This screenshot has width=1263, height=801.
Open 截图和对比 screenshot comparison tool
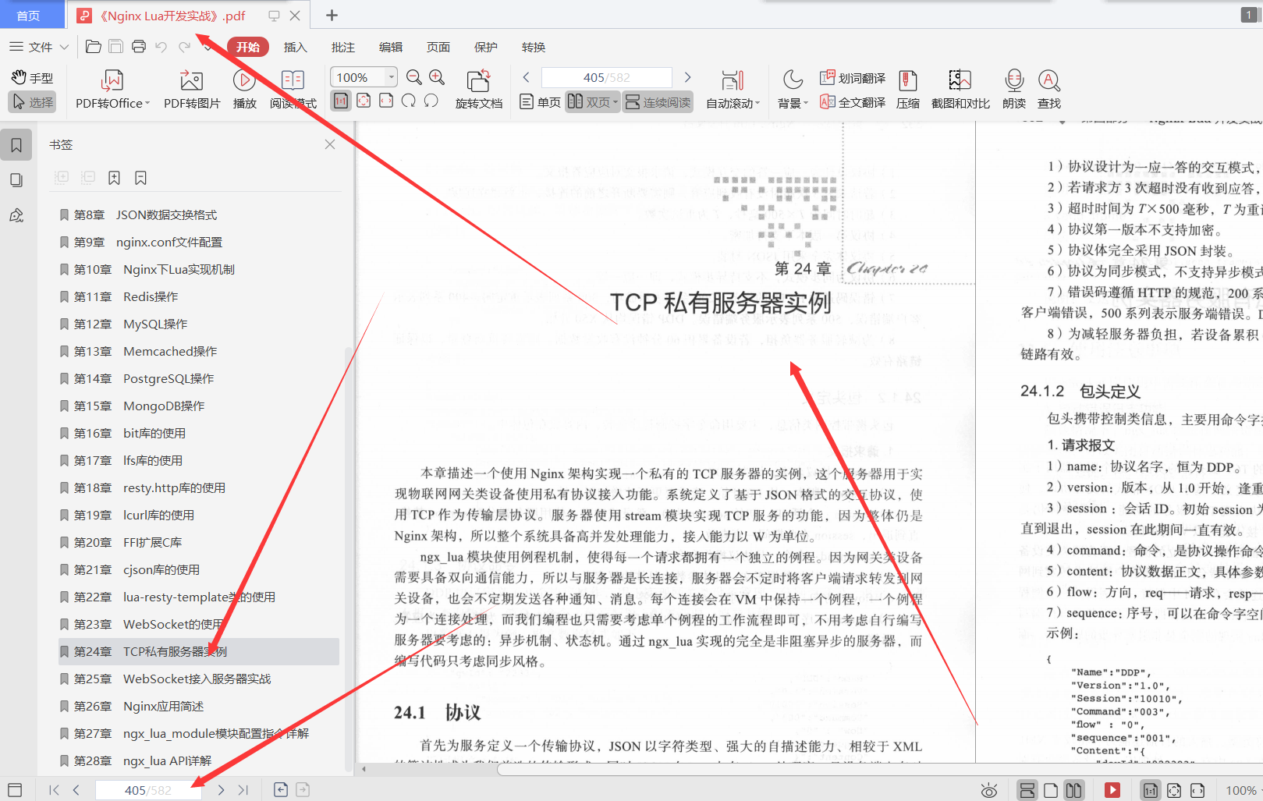tap(959, 88)
